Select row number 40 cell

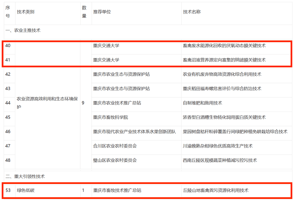point(8,46)
